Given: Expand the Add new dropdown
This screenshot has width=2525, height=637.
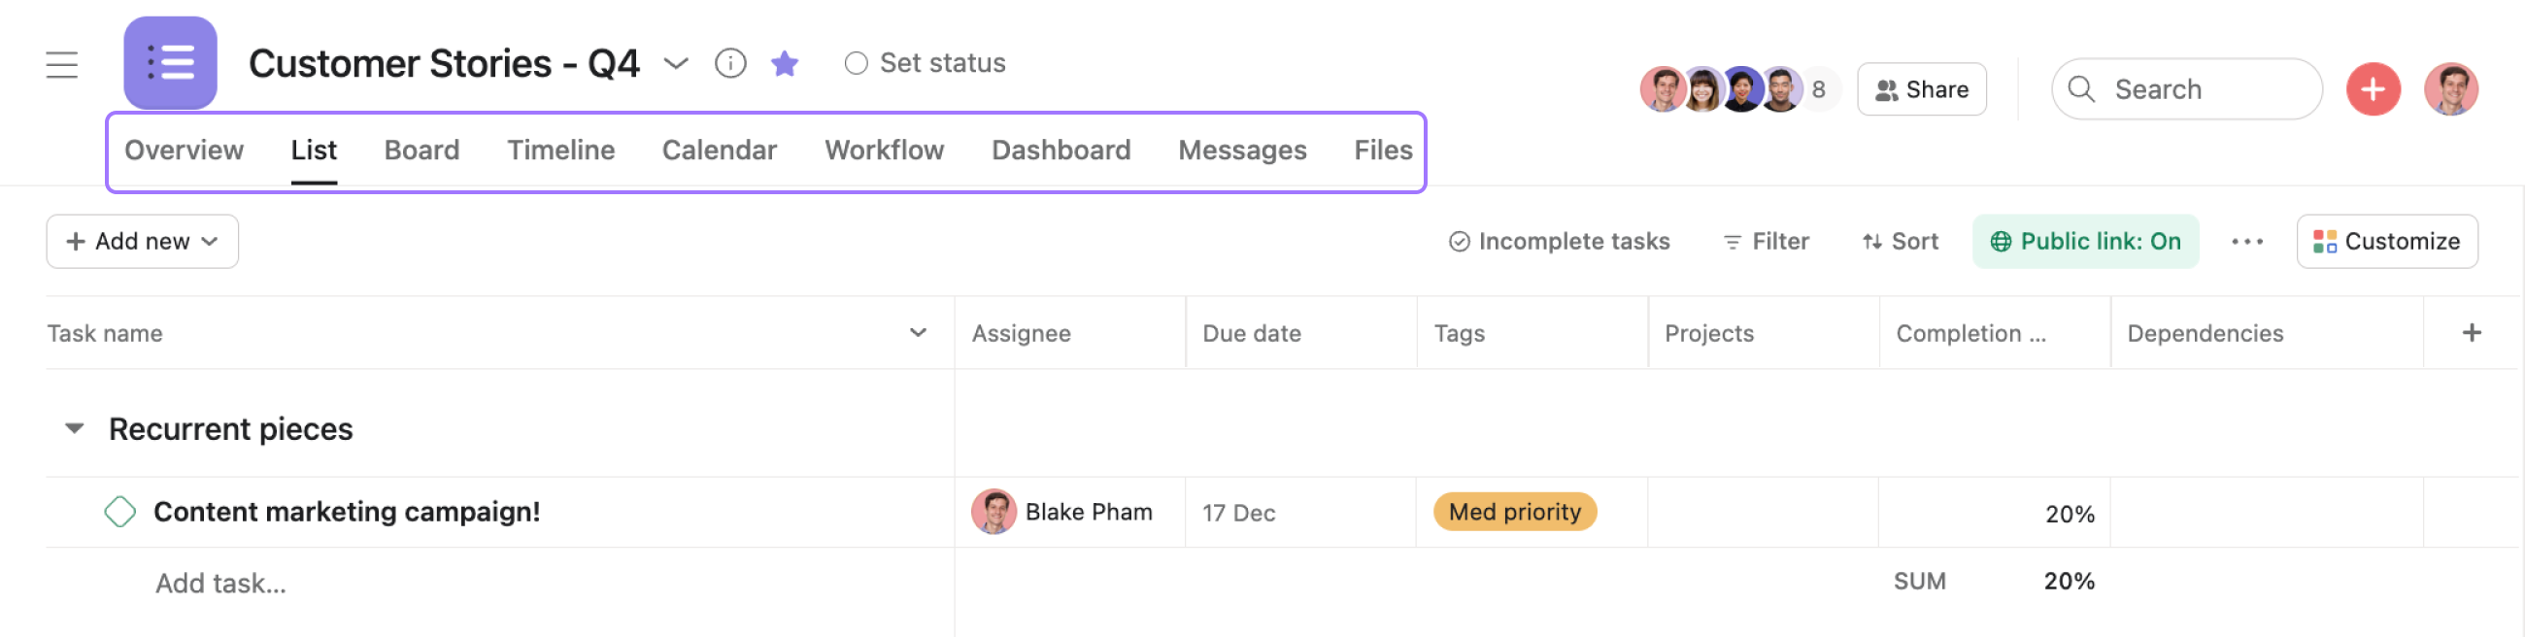Looking at the screenshot, I should [142, 241].
